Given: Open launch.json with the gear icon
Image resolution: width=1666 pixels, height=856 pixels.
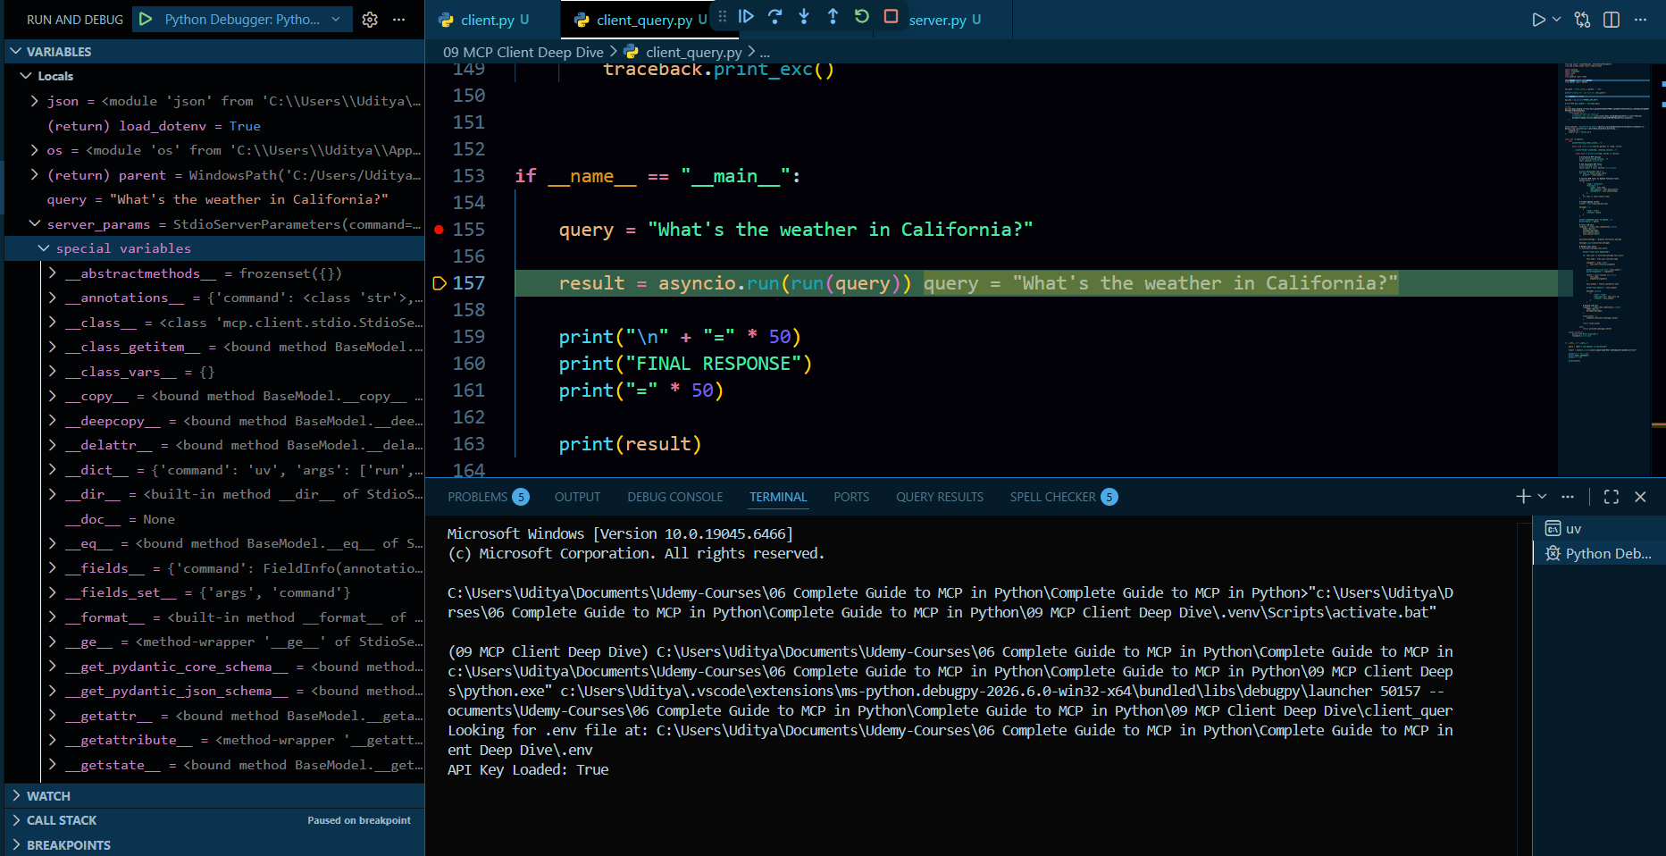Looking at the screenshot, I should pos(370,19).
